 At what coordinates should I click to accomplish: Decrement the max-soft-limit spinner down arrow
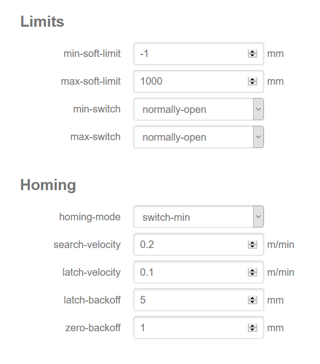[x=253, y=83]
